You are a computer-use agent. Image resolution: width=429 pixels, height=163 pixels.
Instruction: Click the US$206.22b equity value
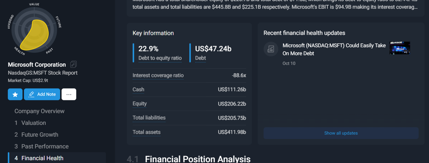[x=232, y=104]
